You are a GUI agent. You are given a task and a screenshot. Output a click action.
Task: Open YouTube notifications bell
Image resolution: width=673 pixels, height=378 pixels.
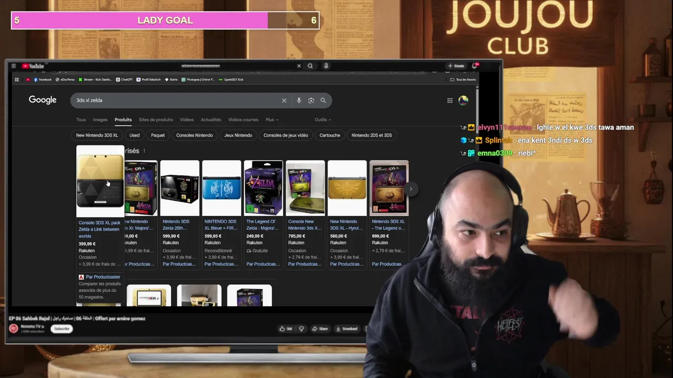pos(475,66)
